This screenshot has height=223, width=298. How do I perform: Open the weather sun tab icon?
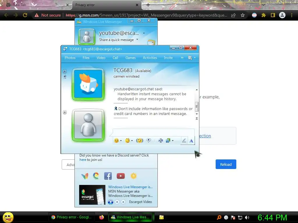tap(134, 176)
